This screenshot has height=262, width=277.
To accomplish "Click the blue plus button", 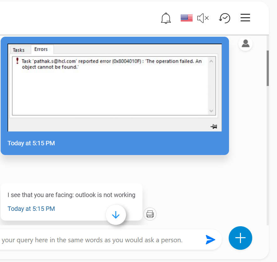I will (x=240, y=238).
